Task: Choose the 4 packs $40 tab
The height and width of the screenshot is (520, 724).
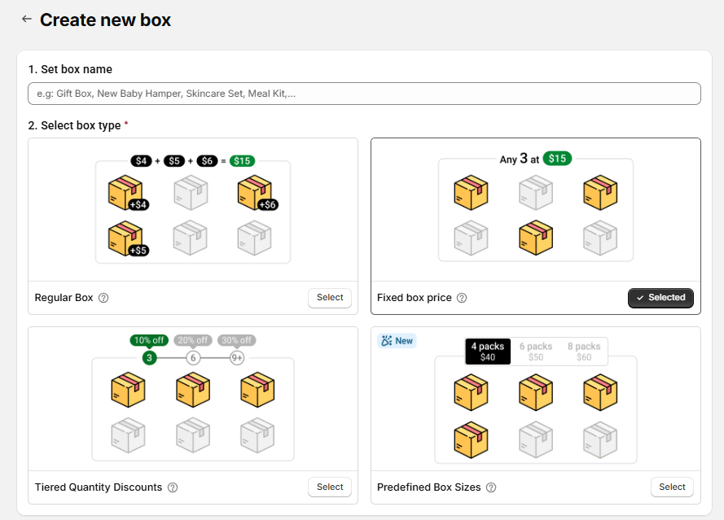Action: tap(488, 352)
